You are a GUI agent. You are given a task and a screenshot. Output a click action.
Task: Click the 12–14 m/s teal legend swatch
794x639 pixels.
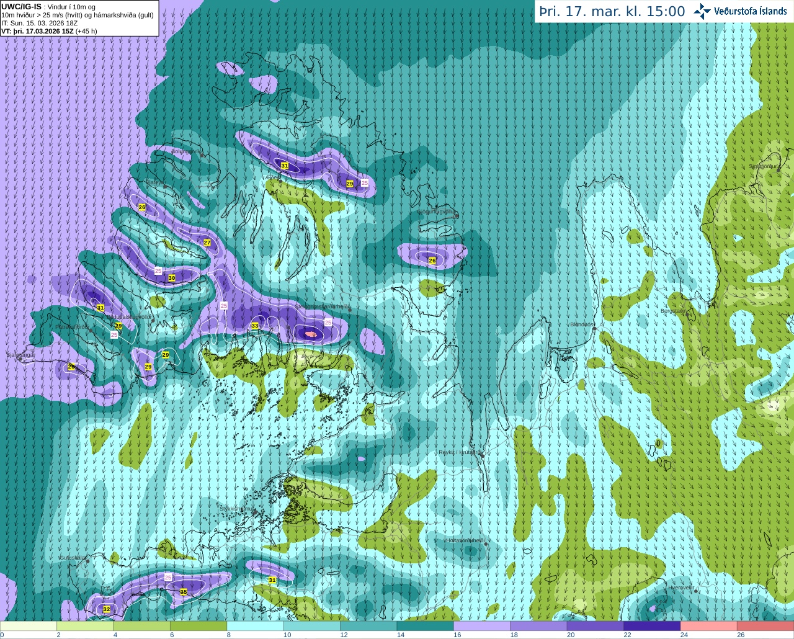click(x=368, y=626)
